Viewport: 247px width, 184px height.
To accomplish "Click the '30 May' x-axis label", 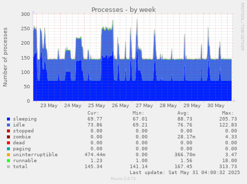I will tap(216, 106).
